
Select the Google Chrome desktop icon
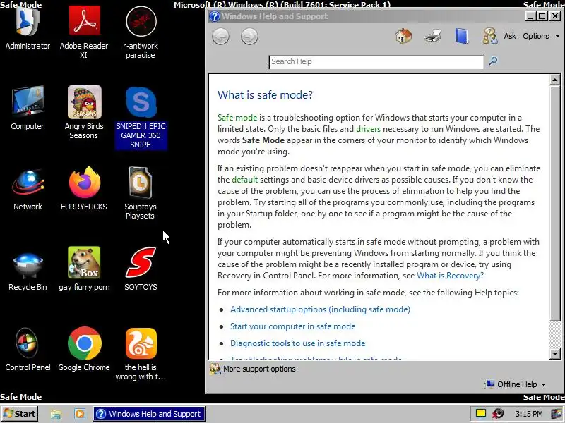(x=84, y=350)
